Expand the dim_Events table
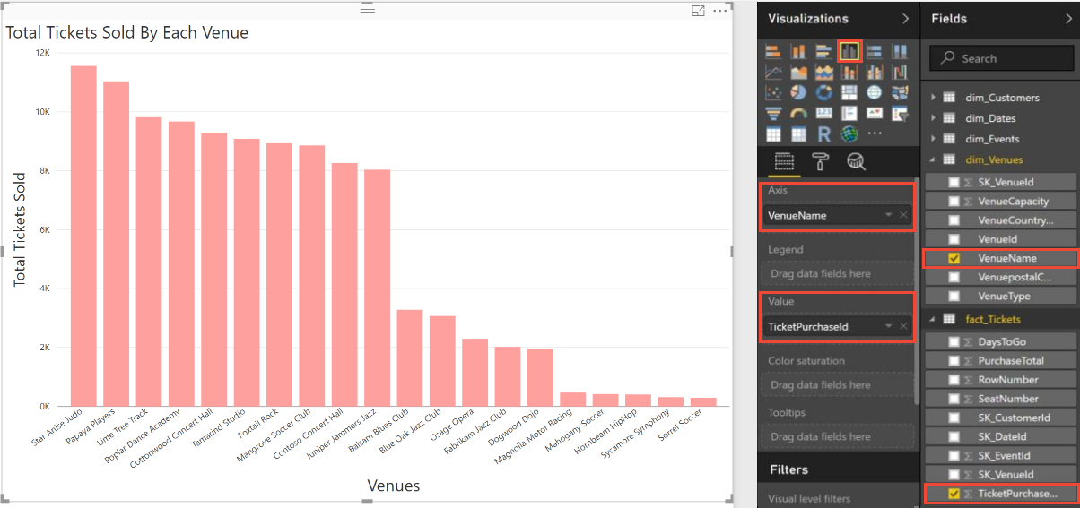Screen dimensions: 1080x508 934,139
